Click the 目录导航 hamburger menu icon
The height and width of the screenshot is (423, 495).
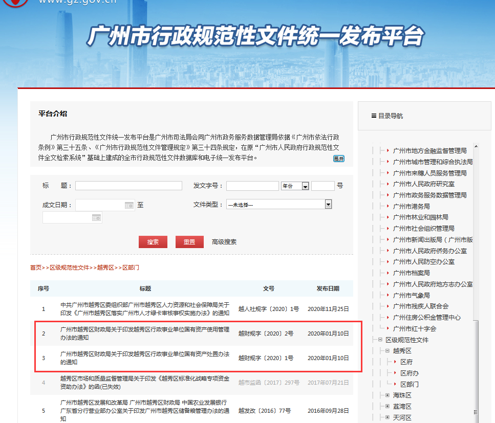(x=374, y=116)
